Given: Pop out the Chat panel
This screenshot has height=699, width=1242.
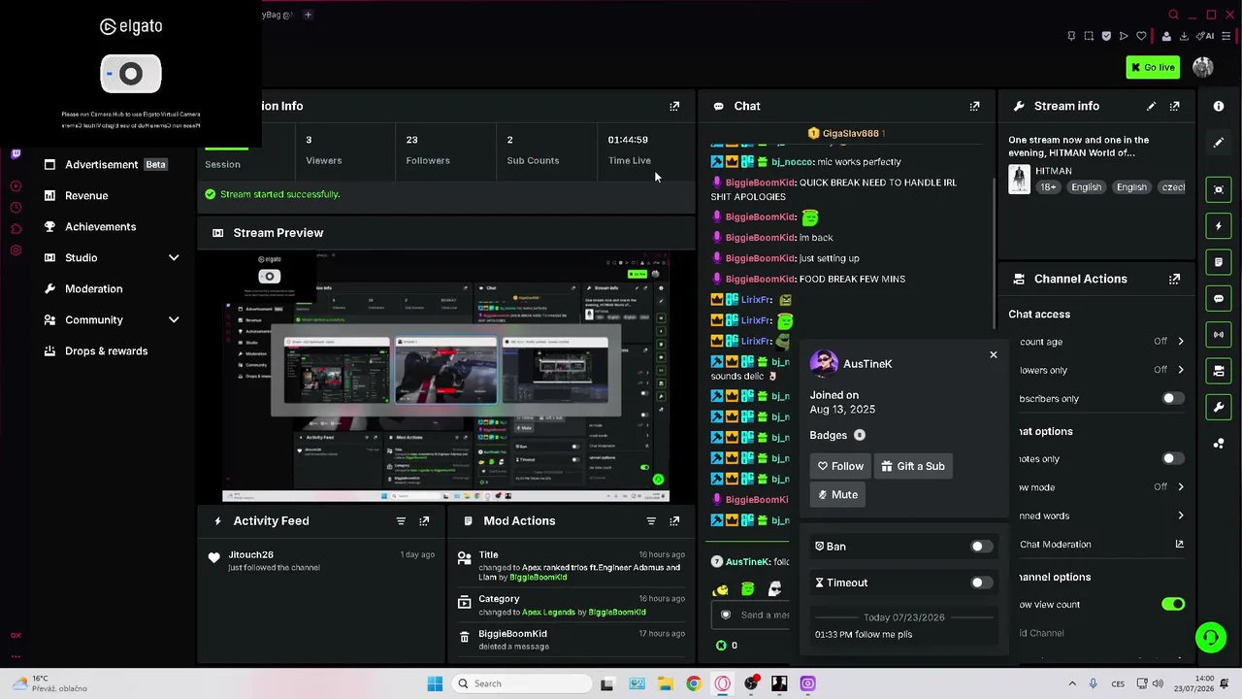Looking at the screenshot, I should tap(974, 106).
